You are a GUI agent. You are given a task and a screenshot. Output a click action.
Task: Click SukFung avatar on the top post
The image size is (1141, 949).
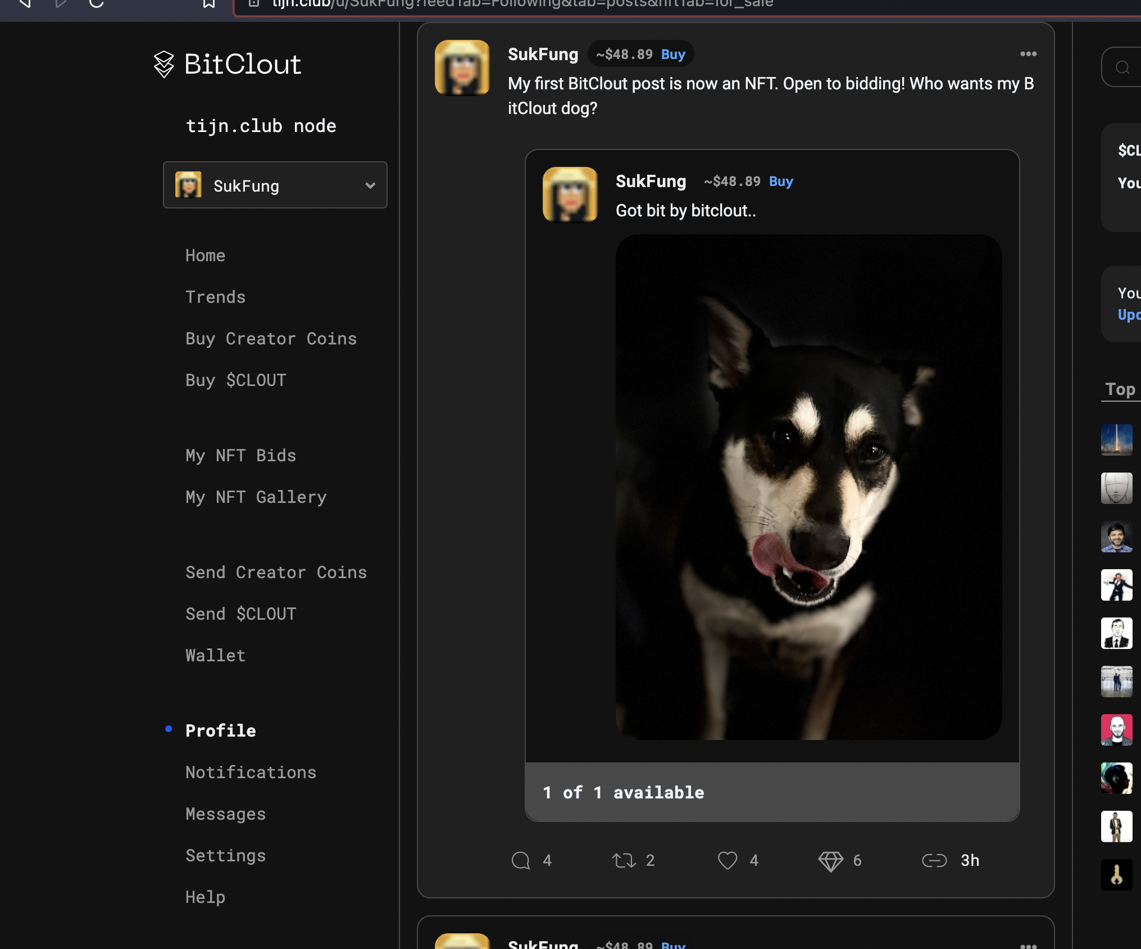[x=462, y=67]
